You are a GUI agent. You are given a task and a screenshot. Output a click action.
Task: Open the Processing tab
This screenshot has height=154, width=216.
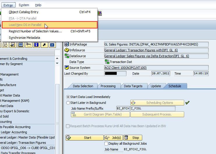tap(108, 86)
